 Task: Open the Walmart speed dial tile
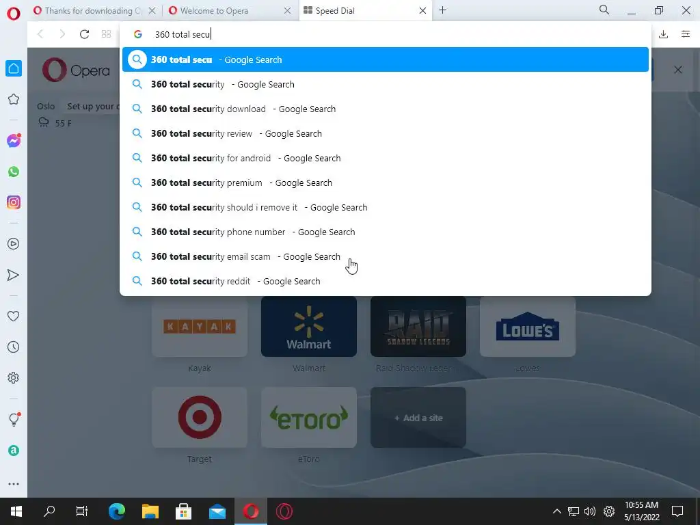click(309, 327)
